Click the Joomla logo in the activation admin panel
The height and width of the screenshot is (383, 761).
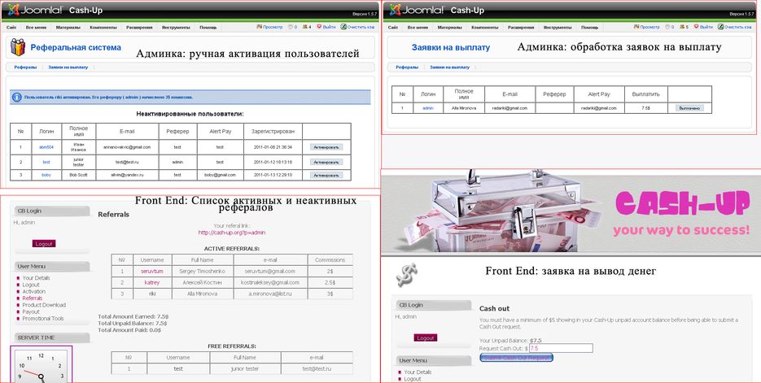[x=14, y=10]
